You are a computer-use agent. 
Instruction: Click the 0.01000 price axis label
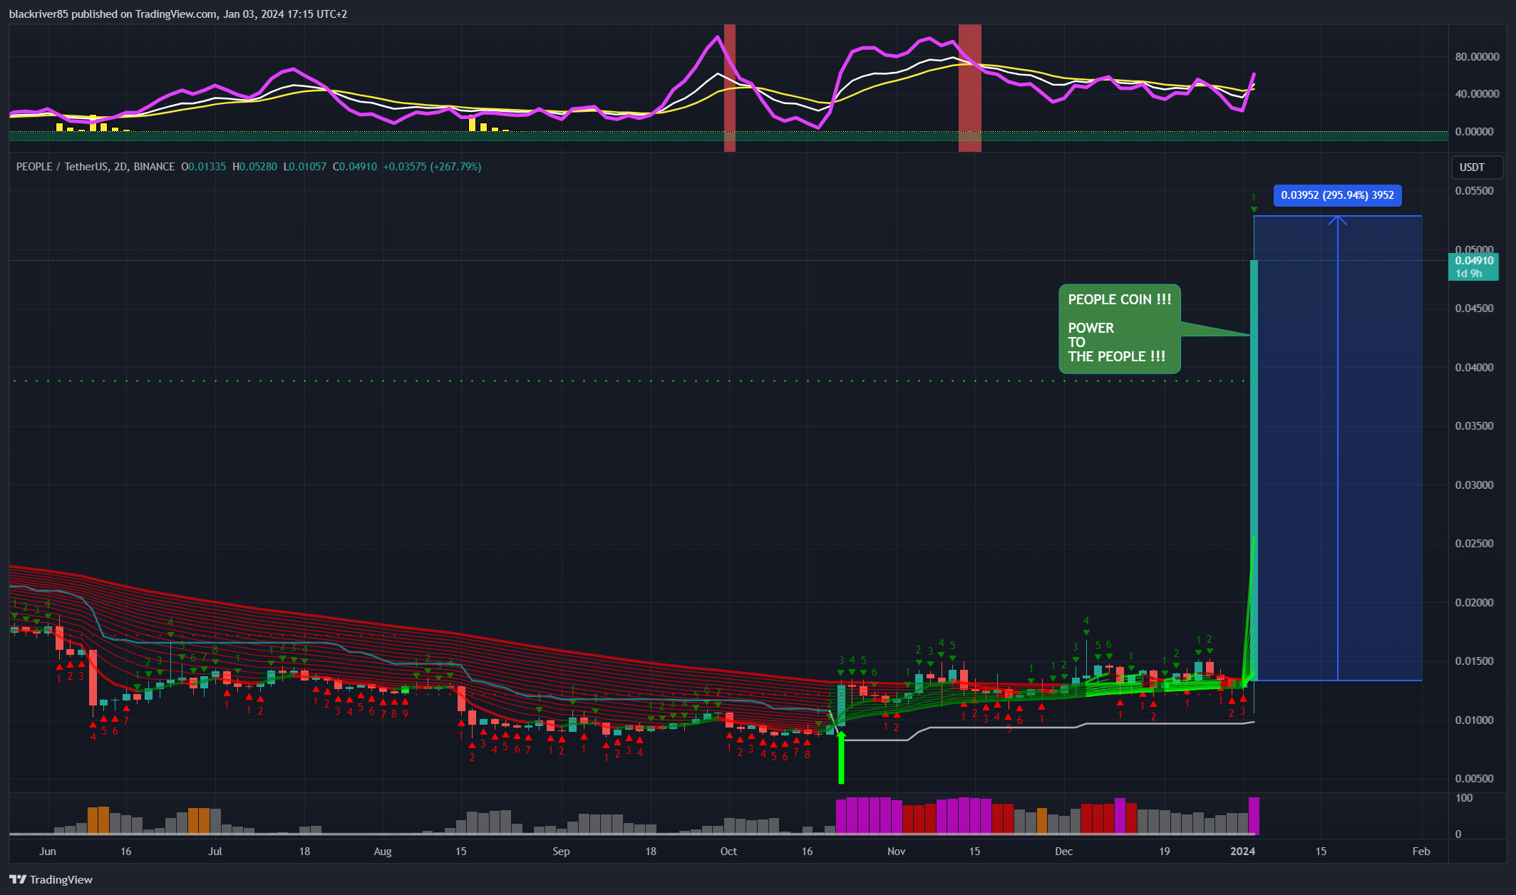(1474, 720)
